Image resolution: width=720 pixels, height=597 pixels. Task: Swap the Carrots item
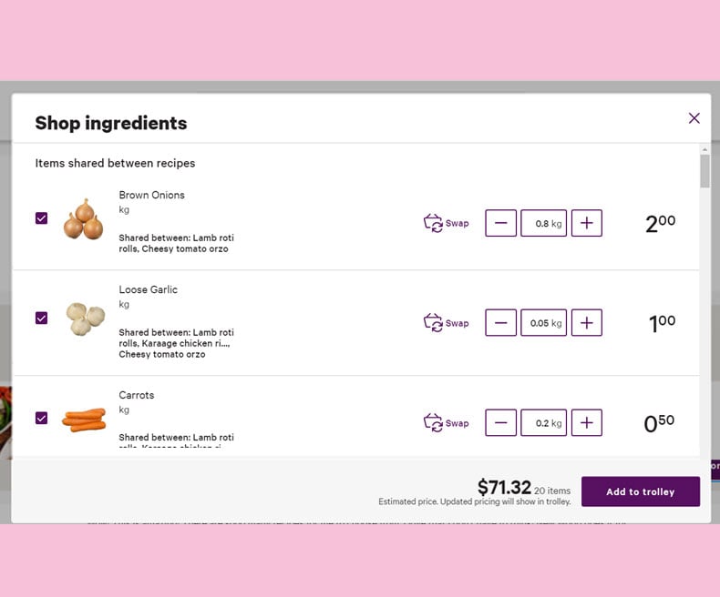(x=447, y=423)
